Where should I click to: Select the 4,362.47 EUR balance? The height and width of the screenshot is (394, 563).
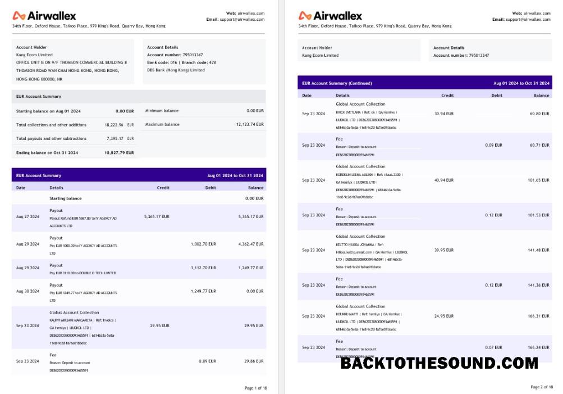(251, 244)
